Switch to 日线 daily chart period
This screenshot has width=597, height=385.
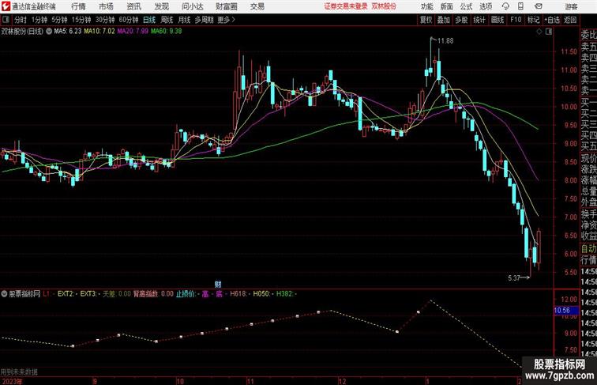click(x=149, y=20)
